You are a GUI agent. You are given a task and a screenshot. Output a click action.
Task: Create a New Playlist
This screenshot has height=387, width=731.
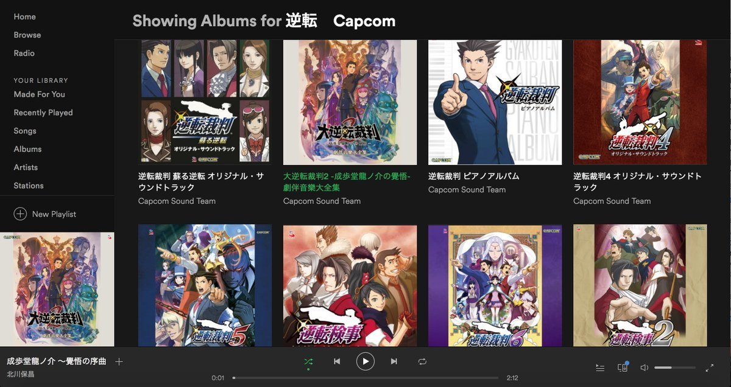click(45, 214)
